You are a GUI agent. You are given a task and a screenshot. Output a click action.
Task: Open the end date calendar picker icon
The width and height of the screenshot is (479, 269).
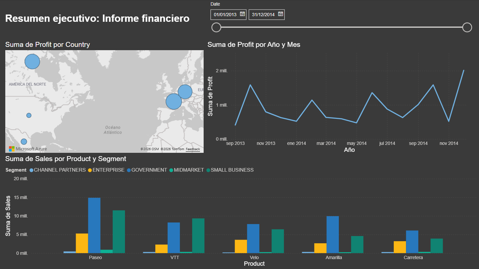point(280,14)
